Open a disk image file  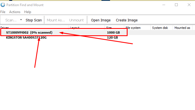101,20
